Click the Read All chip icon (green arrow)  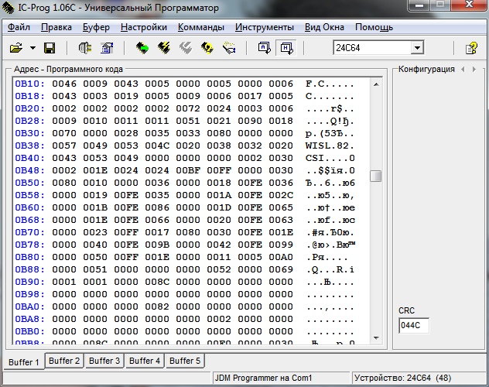[x=142, y=48]
